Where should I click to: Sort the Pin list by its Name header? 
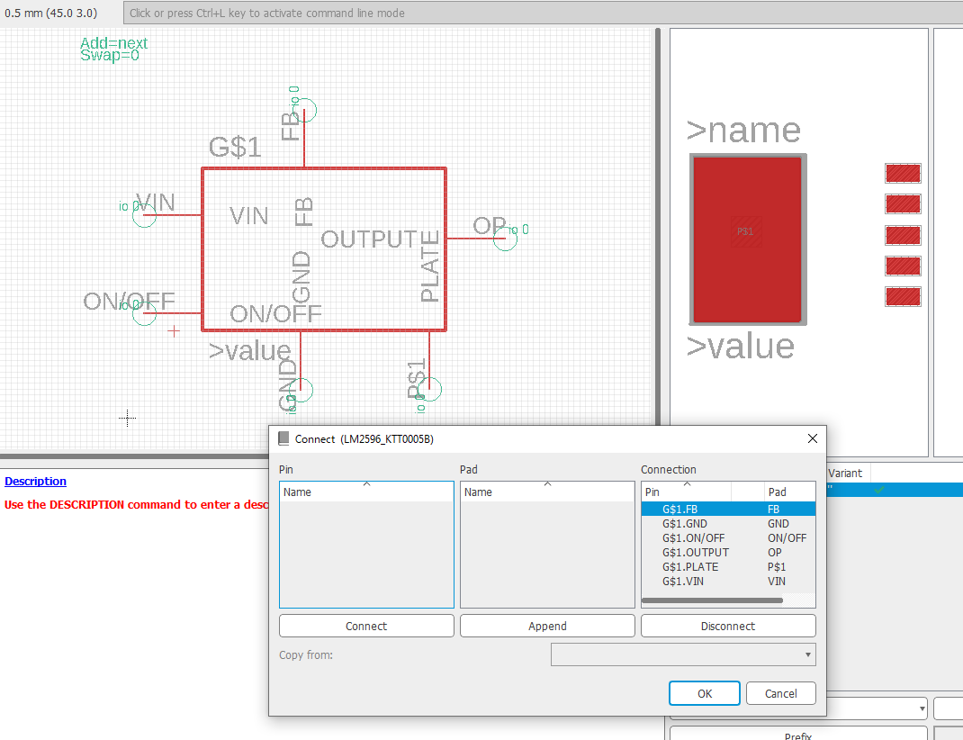(x=366, y=492)
